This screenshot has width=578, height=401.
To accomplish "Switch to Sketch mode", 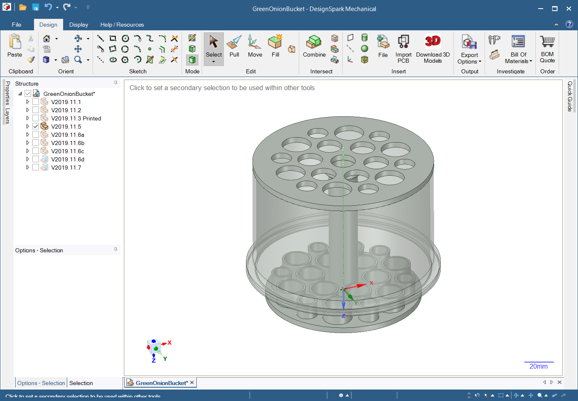I will point(192,38).
